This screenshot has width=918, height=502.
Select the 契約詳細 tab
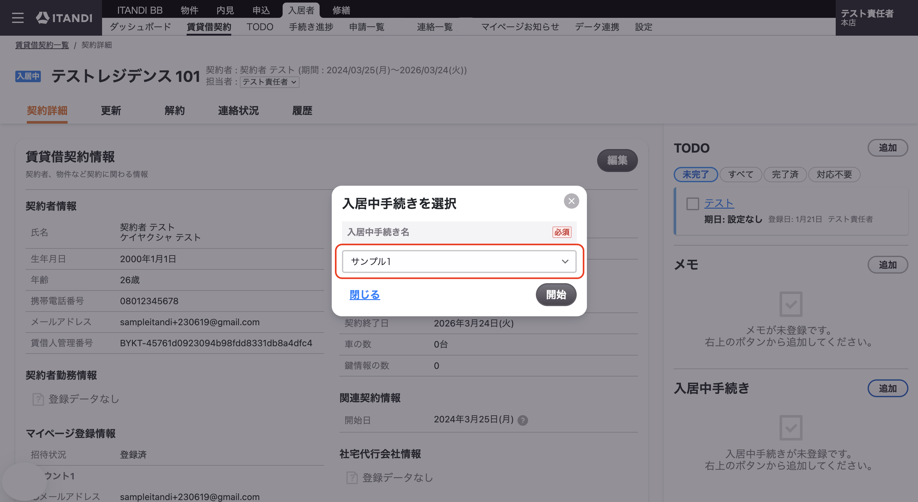tap(47, 111)
